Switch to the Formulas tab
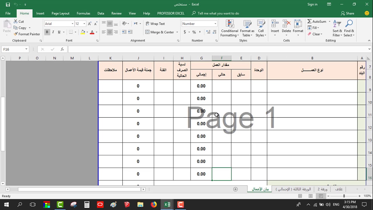The image size is (373, 210). 83,13
